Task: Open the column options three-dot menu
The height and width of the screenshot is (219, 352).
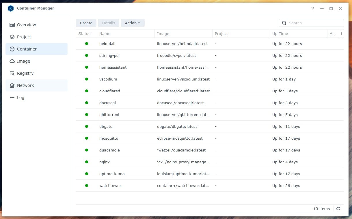Action: click(342, 33)
